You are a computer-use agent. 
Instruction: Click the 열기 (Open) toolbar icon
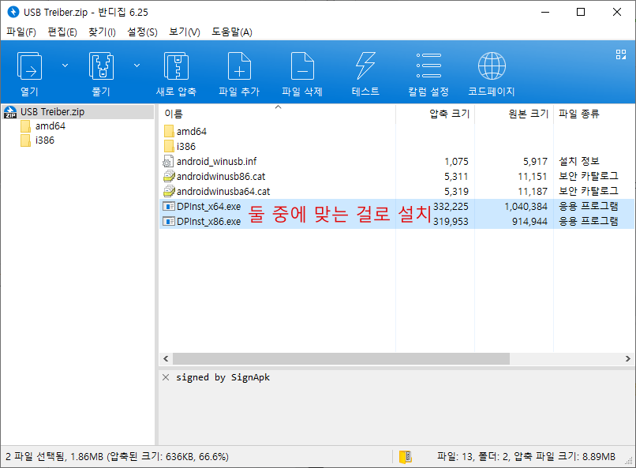(x=29, y=66)
